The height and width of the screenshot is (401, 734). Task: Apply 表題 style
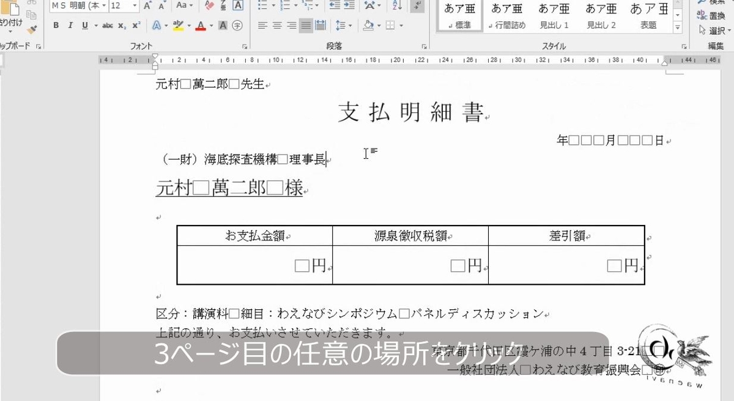[x=648, y=16]
